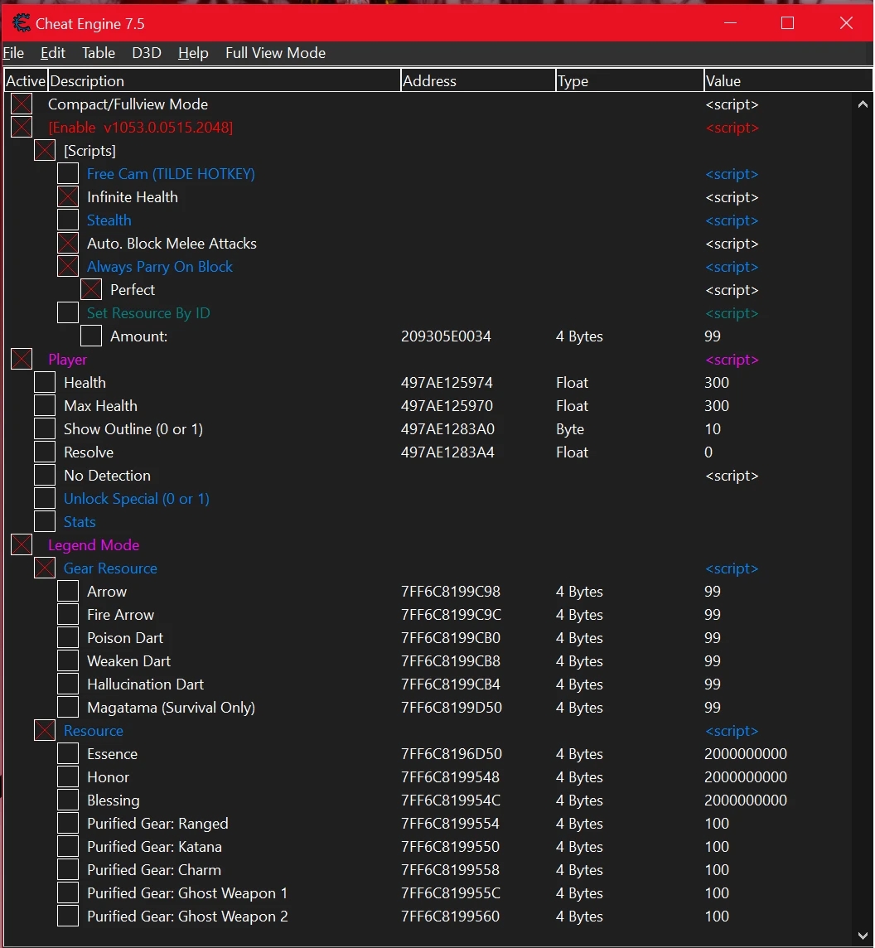Select the Show Outline Byte type cell

click(570, 429)
